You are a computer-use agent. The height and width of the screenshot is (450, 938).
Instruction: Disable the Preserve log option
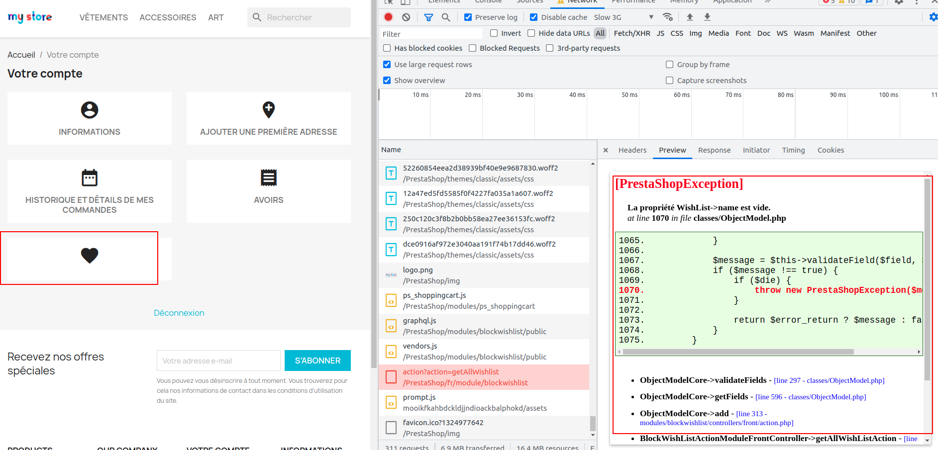tap(468, 16)
